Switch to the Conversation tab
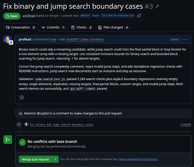This screenshot has height=167, width=194. (x=21, y=28)
